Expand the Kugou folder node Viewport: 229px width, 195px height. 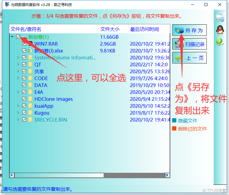18,113
